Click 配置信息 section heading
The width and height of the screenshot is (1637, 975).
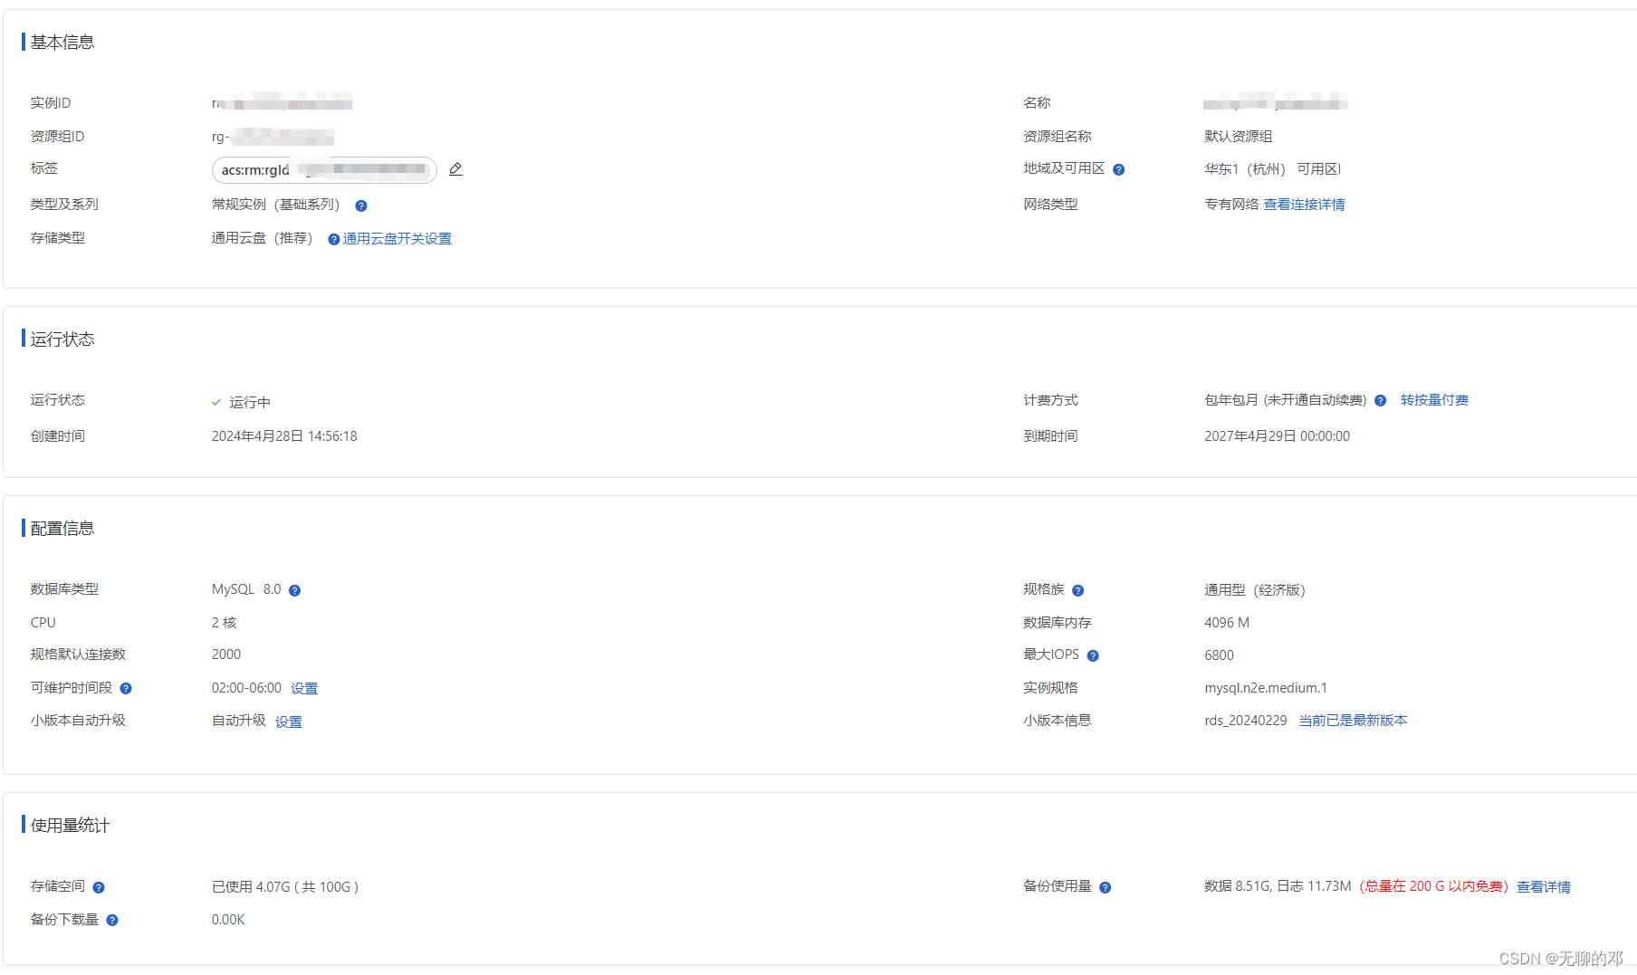click(62, 529)
